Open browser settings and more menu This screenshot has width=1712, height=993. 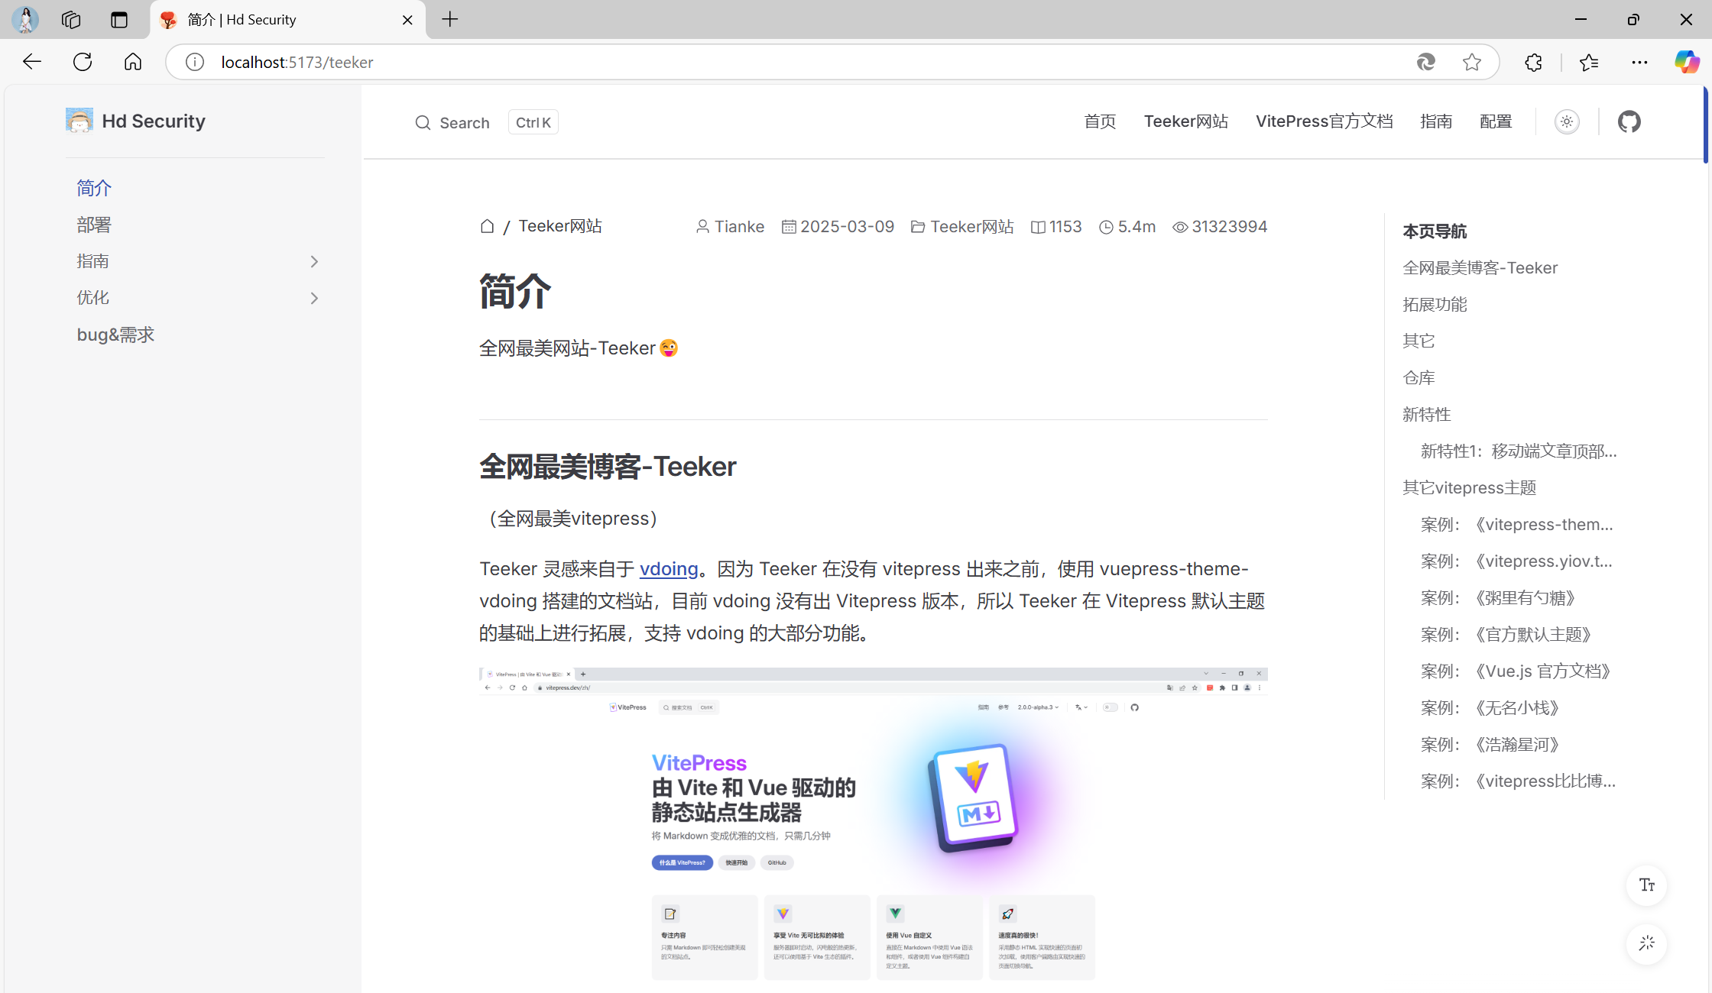(x=1639, y=62)
